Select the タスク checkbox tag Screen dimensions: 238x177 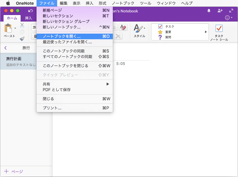(x=166, y=27)
